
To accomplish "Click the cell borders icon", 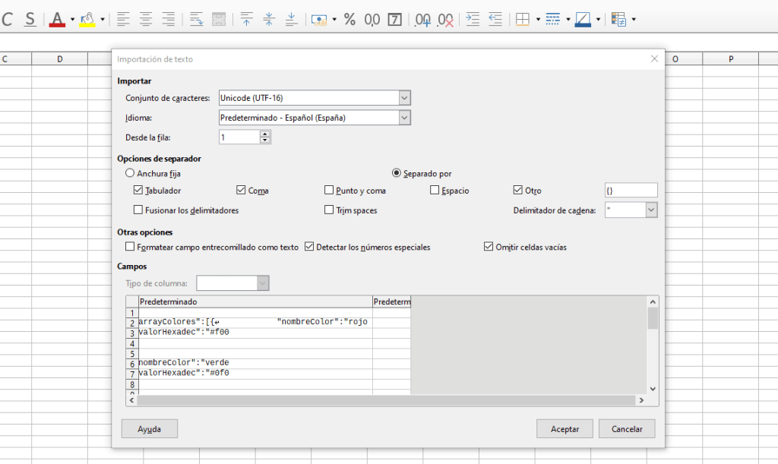I will coord(522,19).
